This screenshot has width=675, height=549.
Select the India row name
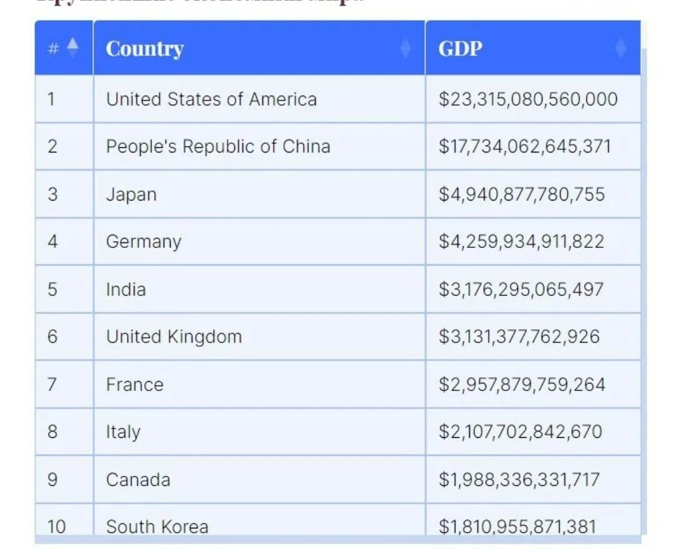pos(126,290)
